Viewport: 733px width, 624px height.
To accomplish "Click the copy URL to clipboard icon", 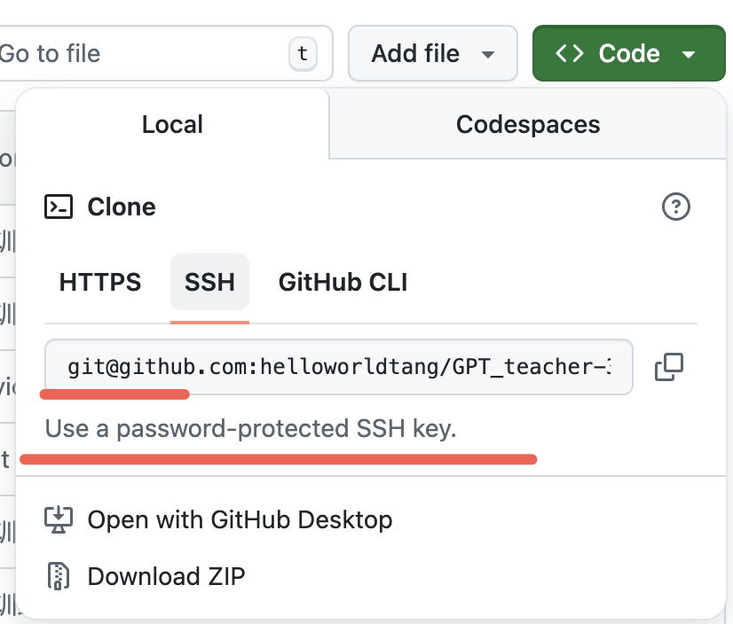I will click(x=668, y=366).
